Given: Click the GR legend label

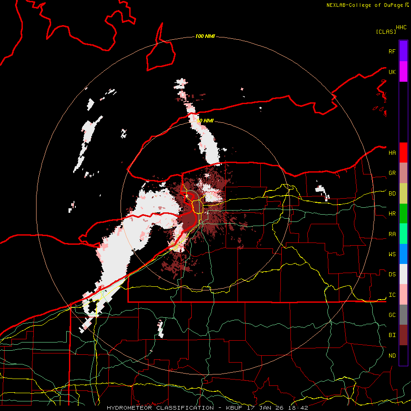Looking at the screenshot, I should tap(392, 173).
